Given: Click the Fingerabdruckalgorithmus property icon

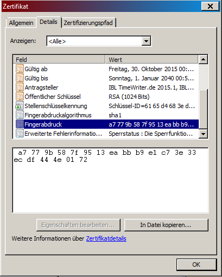Looking at the screenshot, I should pyautogui.click(x=20, y=115).
